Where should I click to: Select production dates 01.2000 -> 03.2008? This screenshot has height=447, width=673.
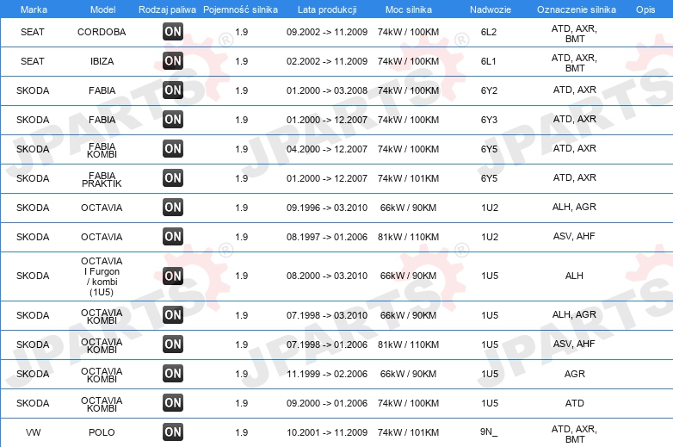click(327, 90)
